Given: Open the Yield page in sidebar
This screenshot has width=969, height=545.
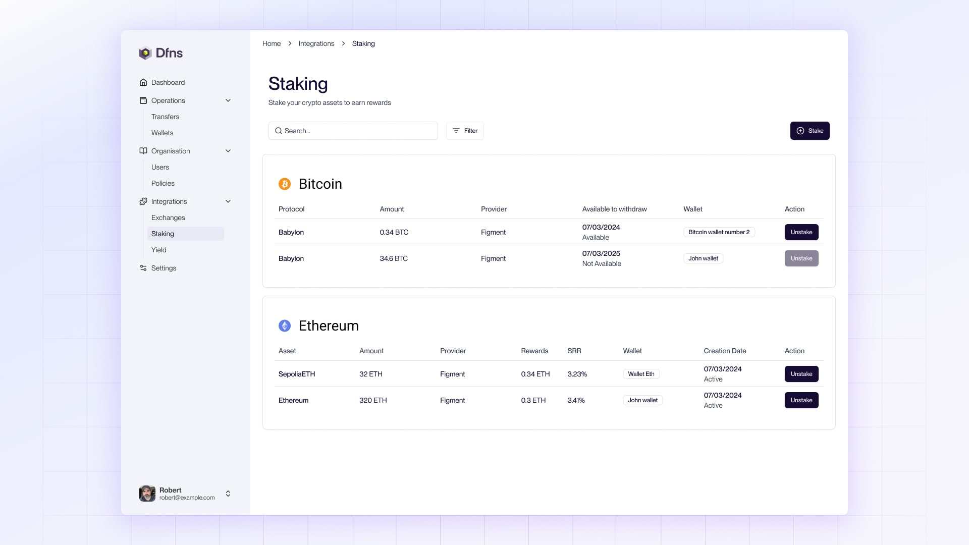Looking at the screenshot, I should pos(159,250).
